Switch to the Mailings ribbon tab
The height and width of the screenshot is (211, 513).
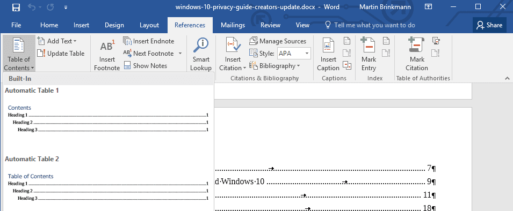point(233,25)
